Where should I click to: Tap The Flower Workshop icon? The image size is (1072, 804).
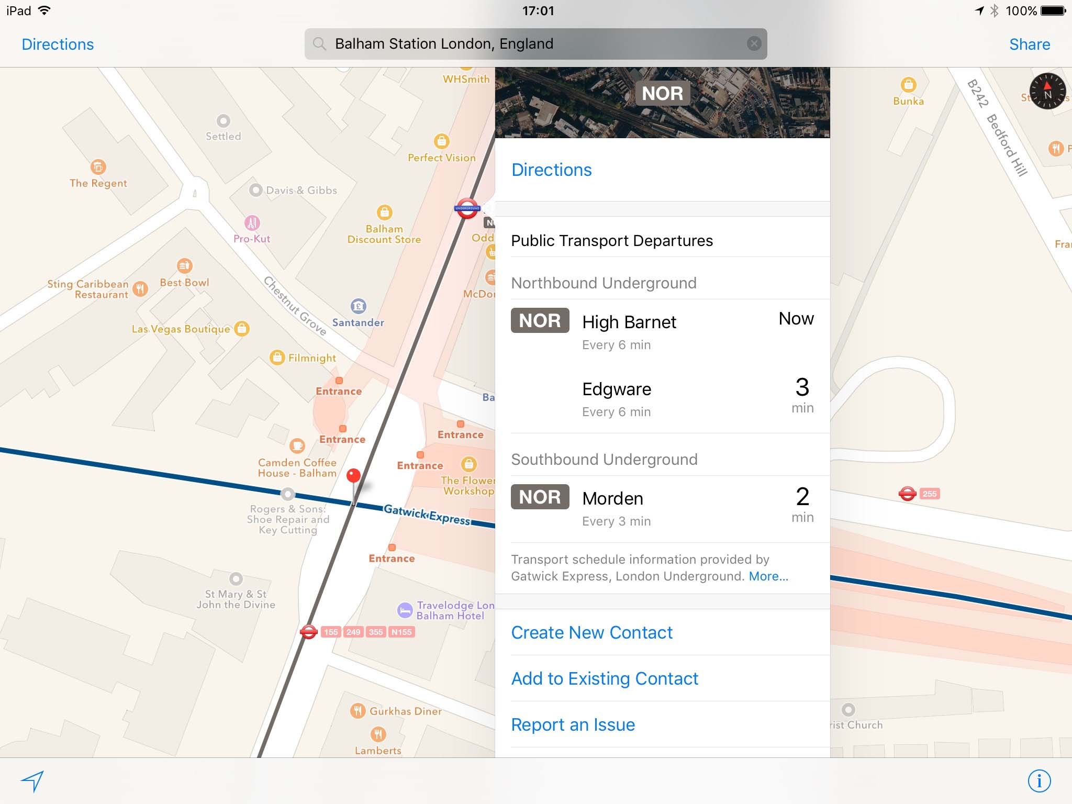coord(468,464)
